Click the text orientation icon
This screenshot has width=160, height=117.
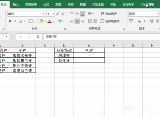90,14
